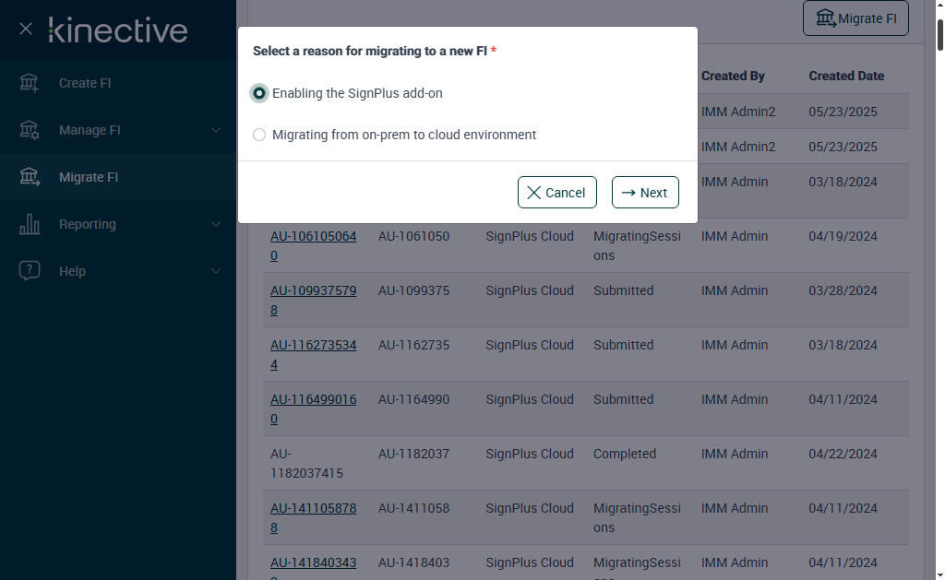Select Enabling the SignPlus add-on radio
This screenshot has width=945, height=580.
click(x=259, y=93)
